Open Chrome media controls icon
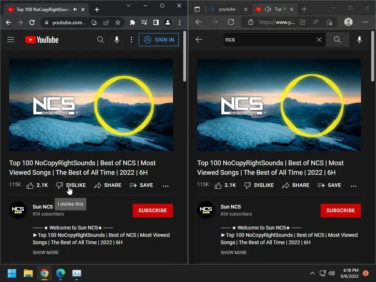 pos(144,22)
